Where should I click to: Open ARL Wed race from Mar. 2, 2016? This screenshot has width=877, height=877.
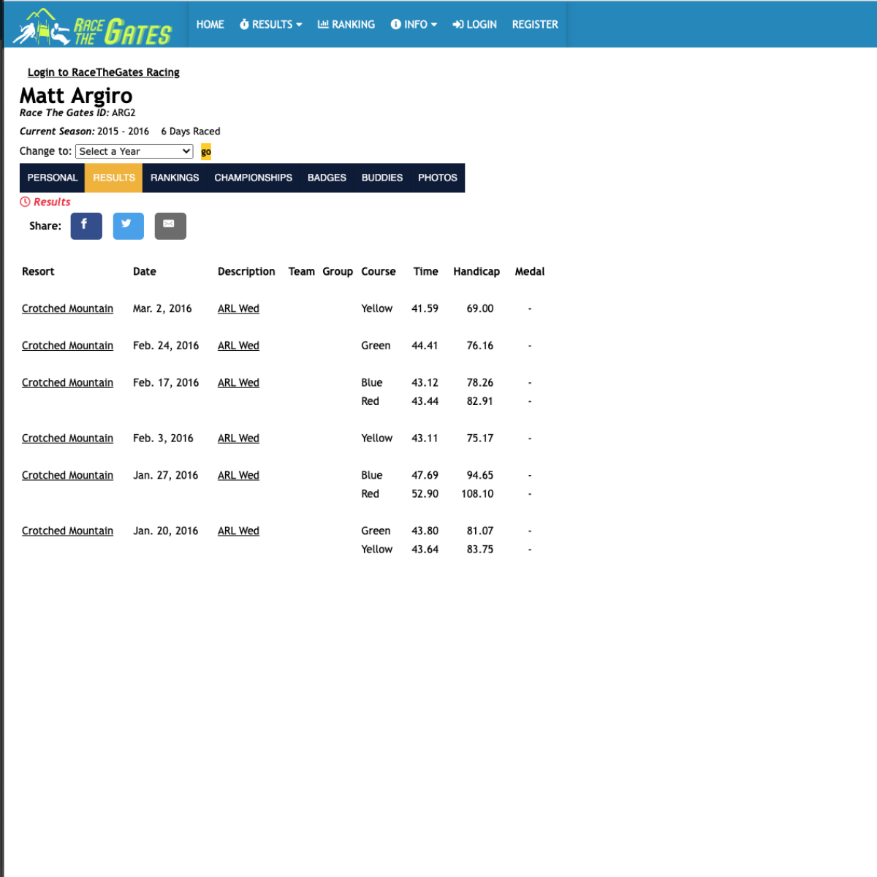tap(238, 309)
